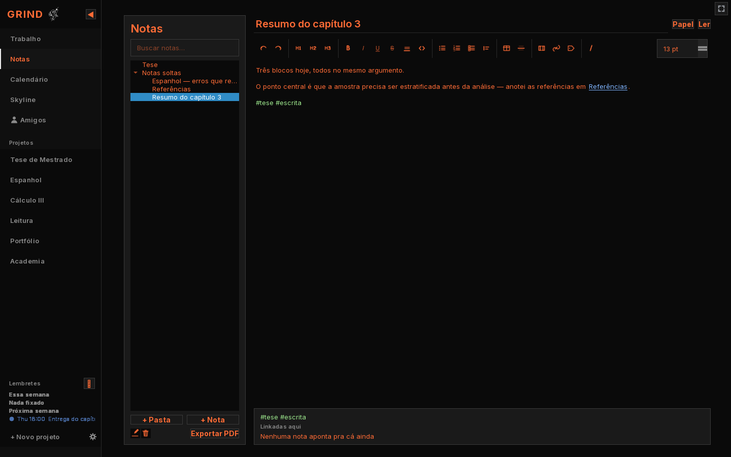The width and height of the screenshot is (731, 457).
Task: Toggle the Lembretes panel button
Action: [x=89, y=383]
